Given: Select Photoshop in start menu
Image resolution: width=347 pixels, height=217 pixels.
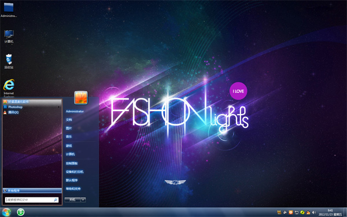Looking at the screenshot, I should click(32, 107).
